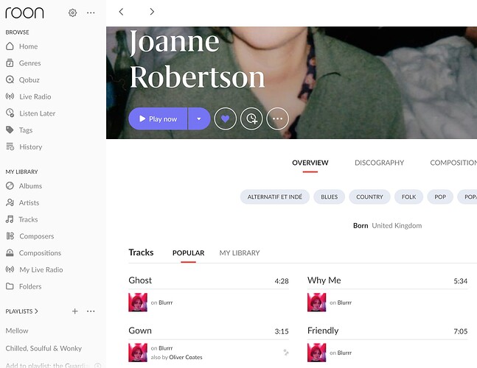Play the track Ghost
The width and height of the screenshot is (477, 368).
140,280
